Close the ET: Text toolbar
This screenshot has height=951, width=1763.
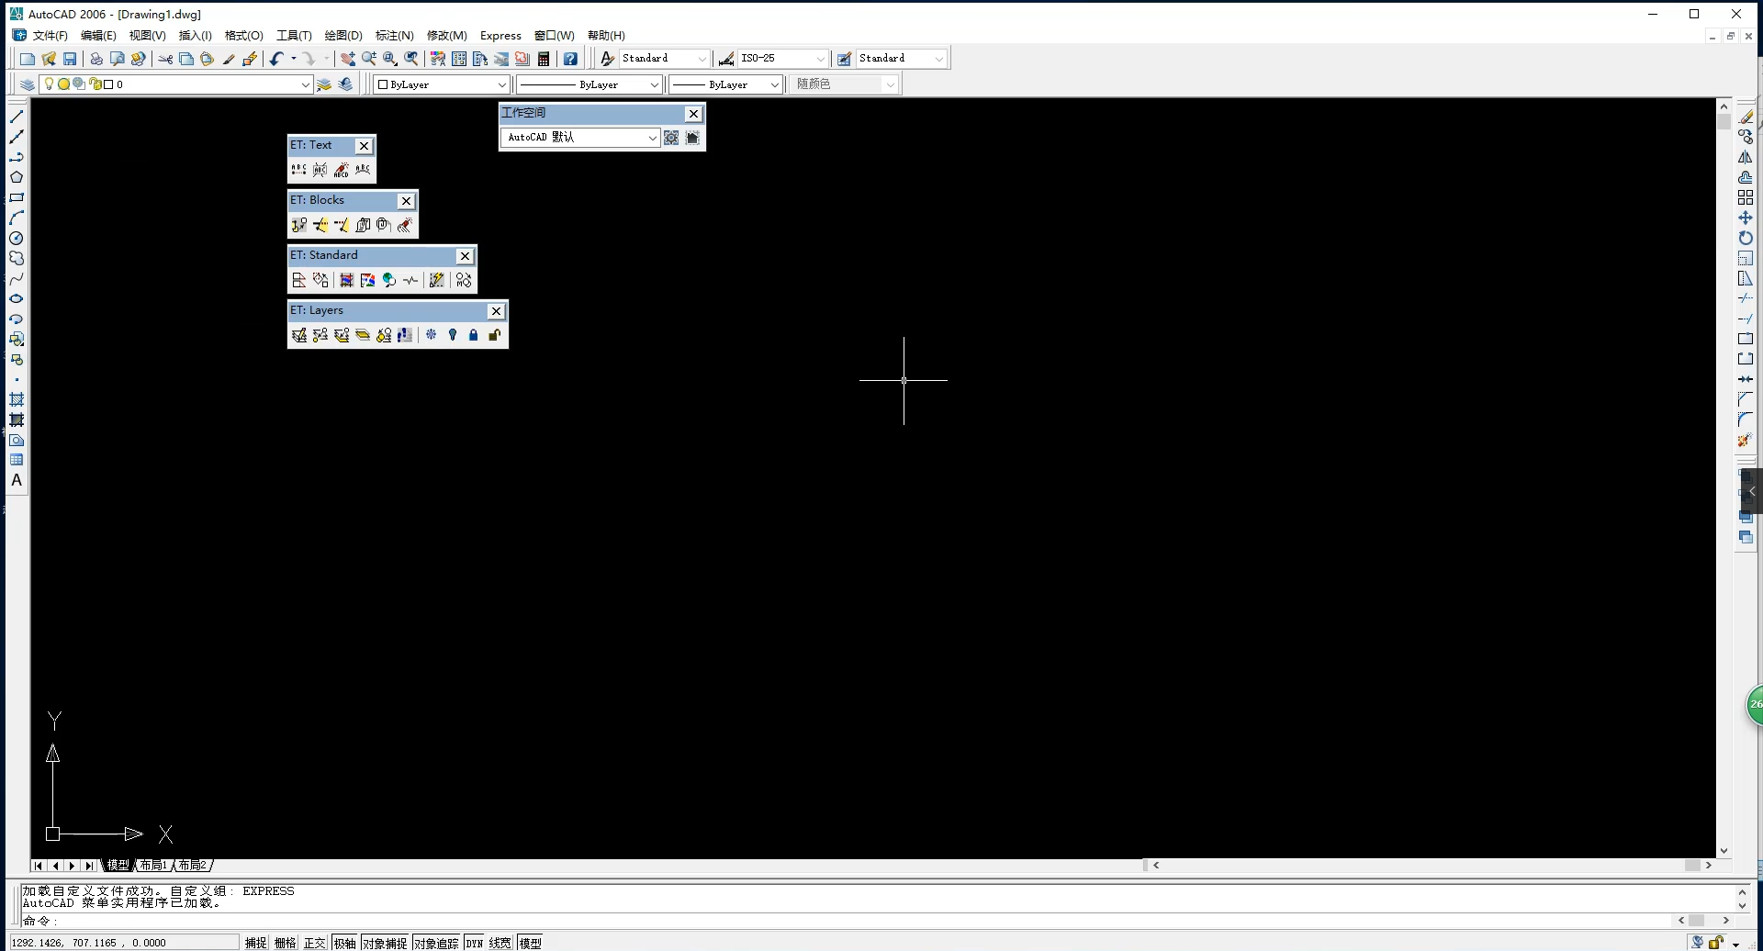pos(365,146)
